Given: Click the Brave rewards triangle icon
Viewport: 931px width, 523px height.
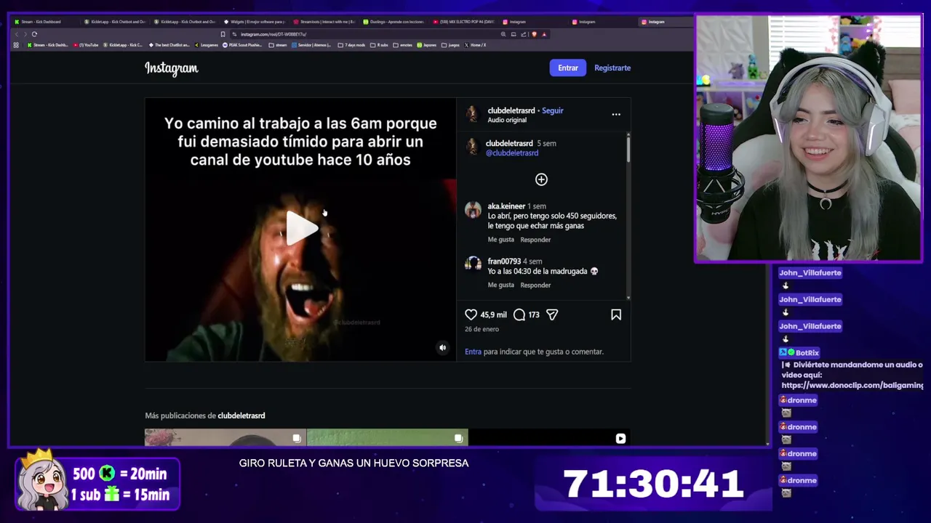Looking at the screenshot, I should coord(544,34).
